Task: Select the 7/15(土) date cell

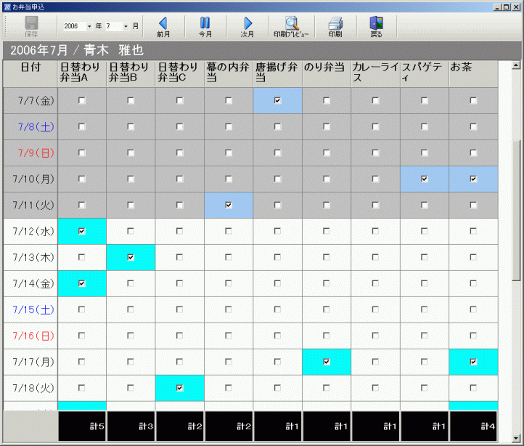Action: (x=30, y=309)
